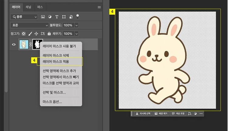Screen dimensions: 228x131
Task: Lock image pixels brush icon
Action: pos(30,34)
